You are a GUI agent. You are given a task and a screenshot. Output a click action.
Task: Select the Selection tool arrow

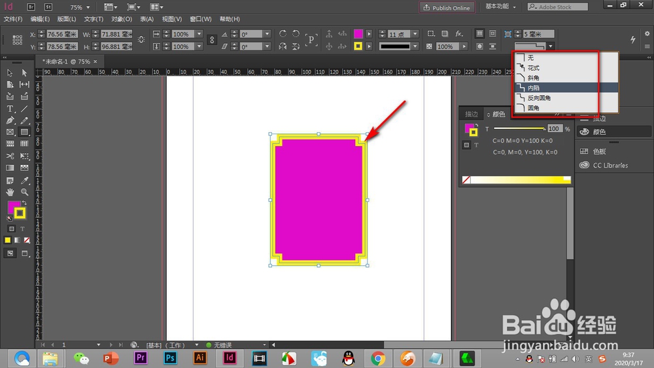(x=10, y=73)
